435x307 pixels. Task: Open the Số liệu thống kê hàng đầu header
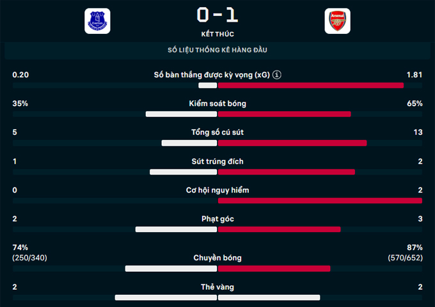click(217, 50)
